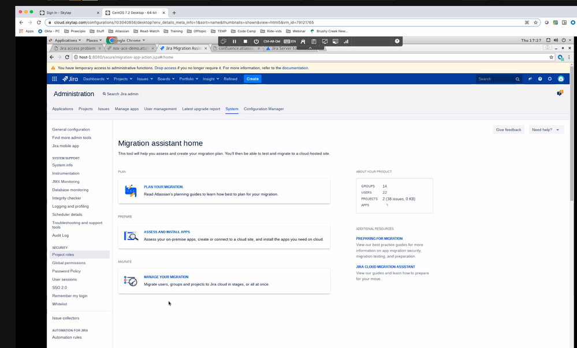Open the Jira app switcher grid icon
The image size is (577, 348).
pos(54,78)
